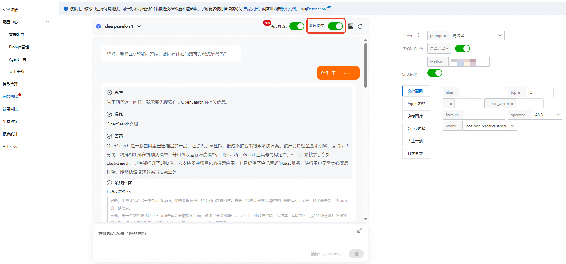
Task: Open the Destination page link
Action: (x=316, y=9)
